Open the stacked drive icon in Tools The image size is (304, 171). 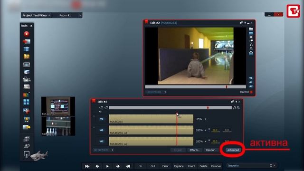point(27,72)
